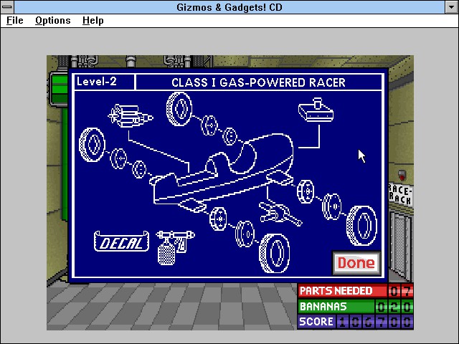Open the window system control menu box
The width and height of the screenshot is (459, 344).
7,6
